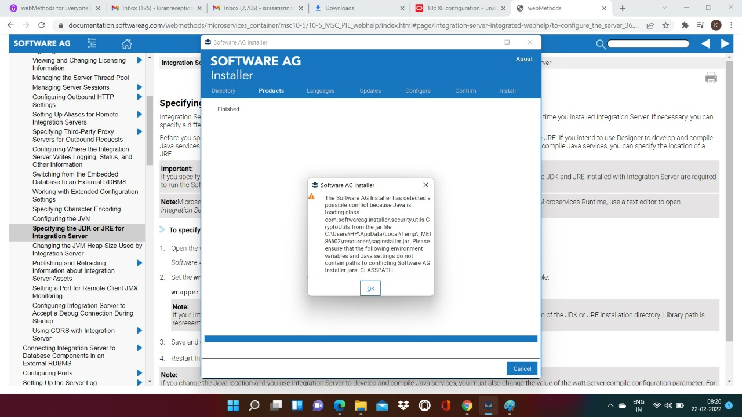Expand Connecting Integration Server to Database
The height and width of the screenshot is (417, 742).
pyautogui.click(x=139, y=348)
